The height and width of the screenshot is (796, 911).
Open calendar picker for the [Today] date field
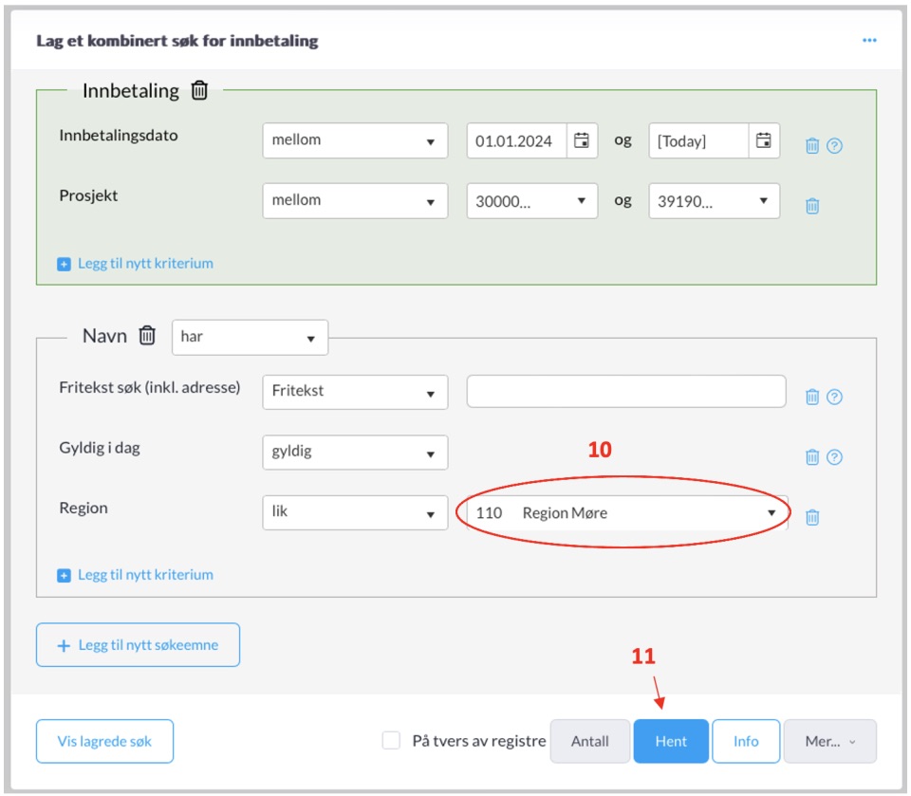point(763,140)
